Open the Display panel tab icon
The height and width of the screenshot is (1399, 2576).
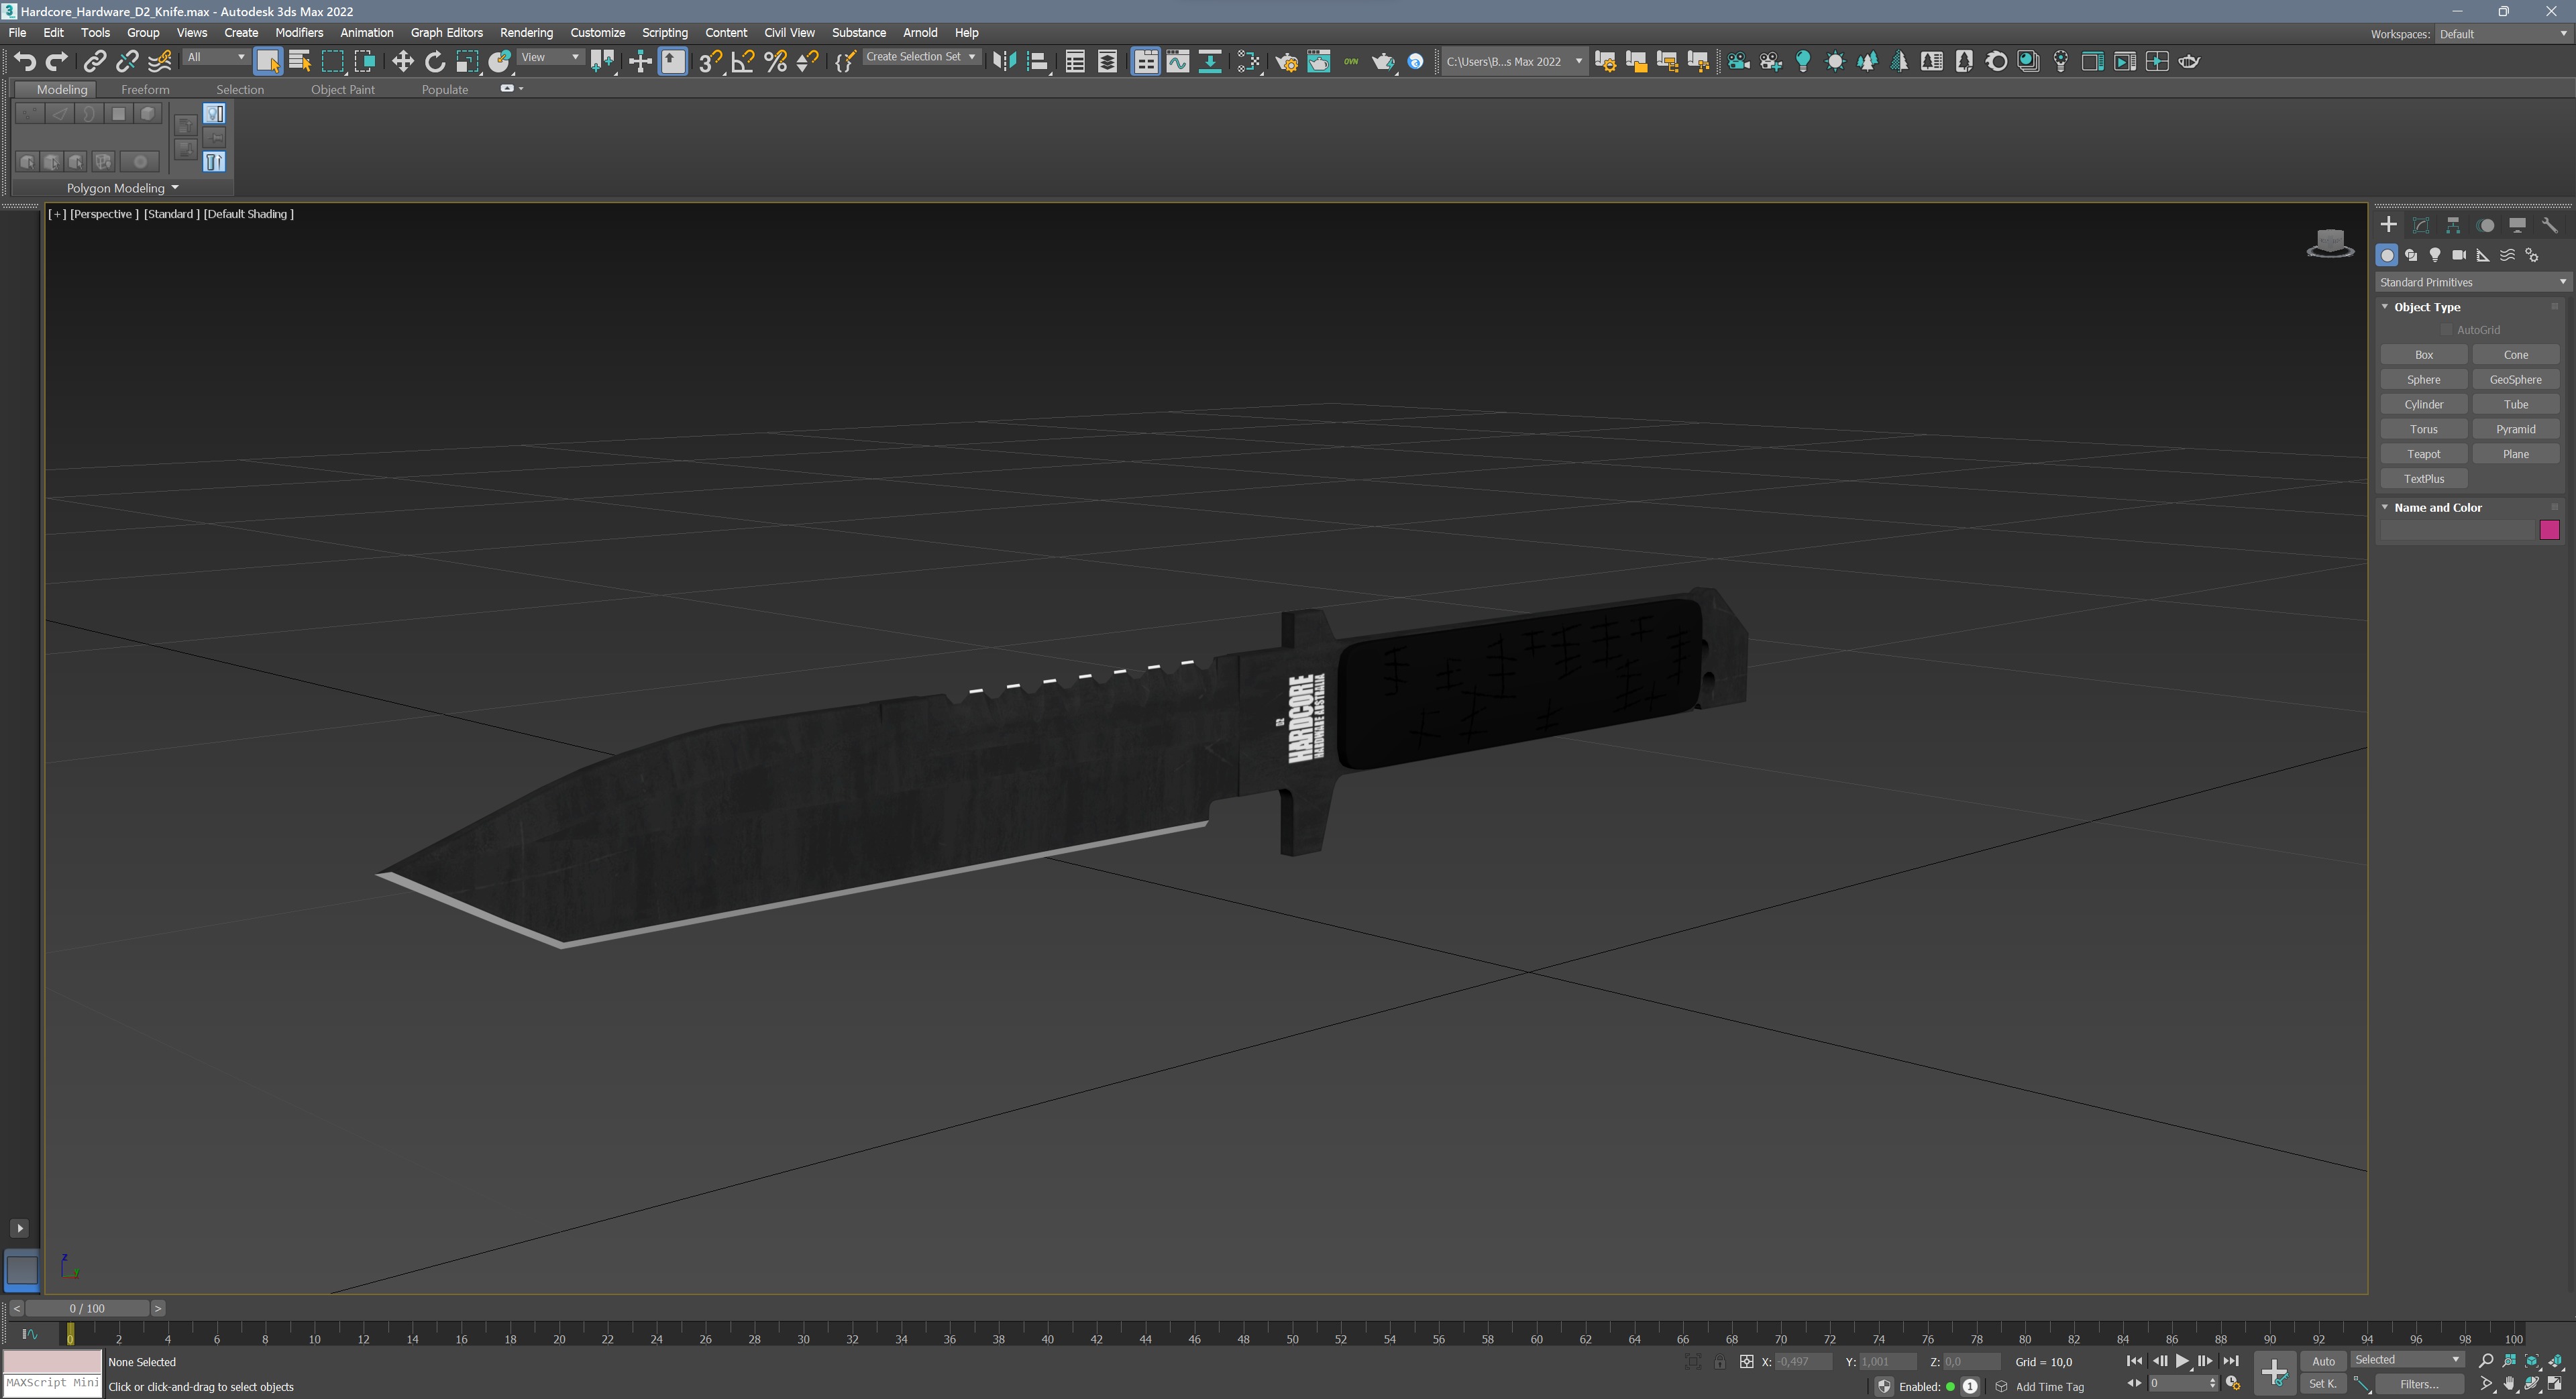(2518, 225)
